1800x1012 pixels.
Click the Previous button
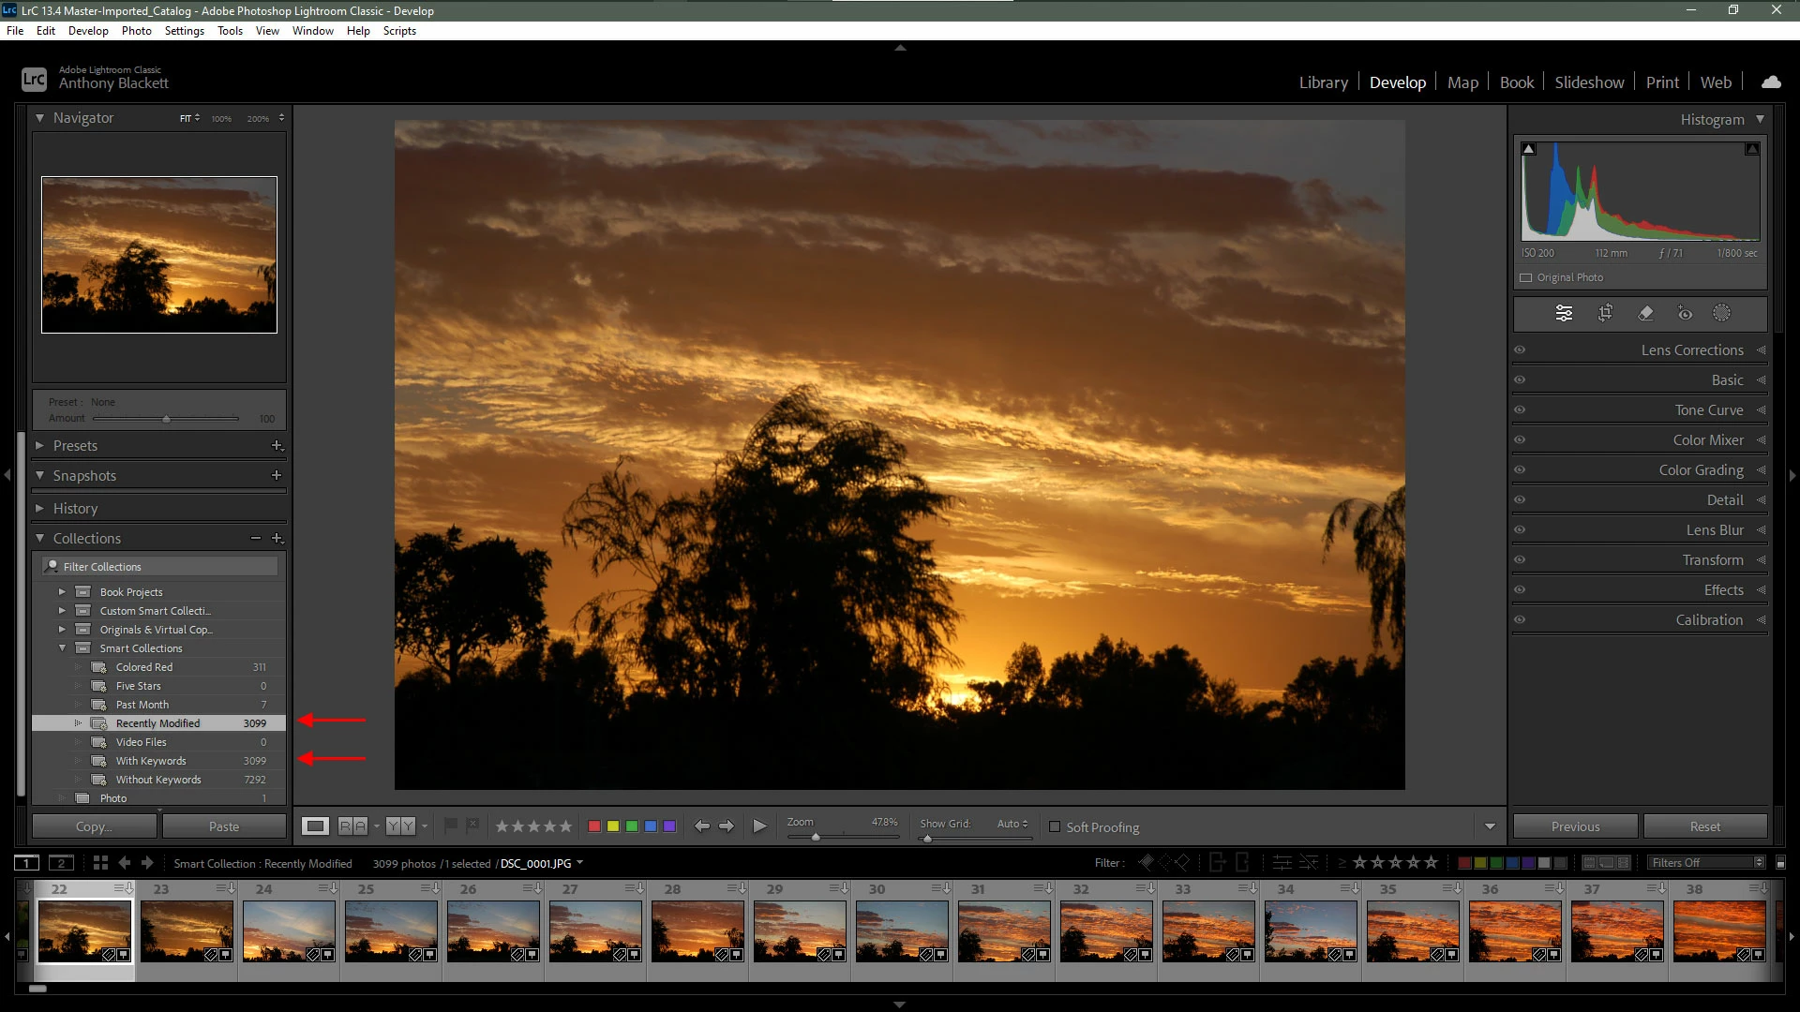pyautogui.click(x=1575, y=826)
